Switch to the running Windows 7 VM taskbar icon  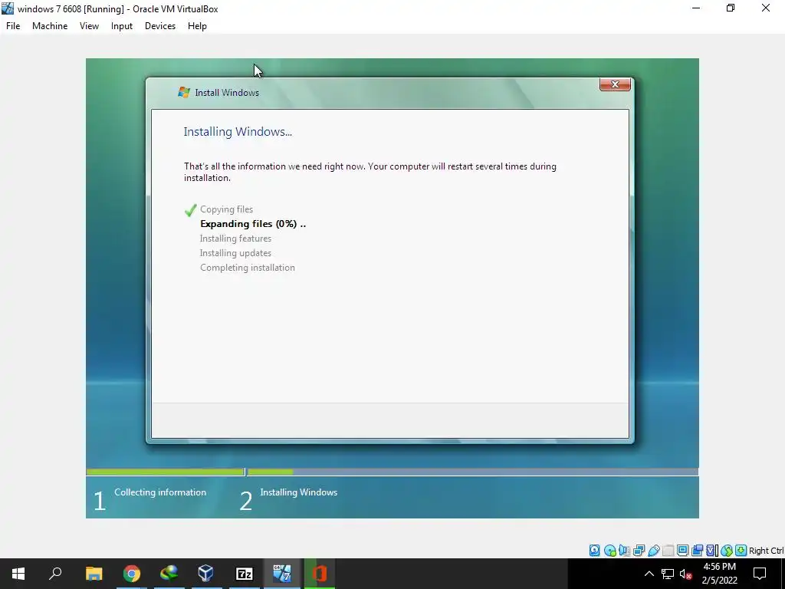pyautogui.click(x=282, y=574)
